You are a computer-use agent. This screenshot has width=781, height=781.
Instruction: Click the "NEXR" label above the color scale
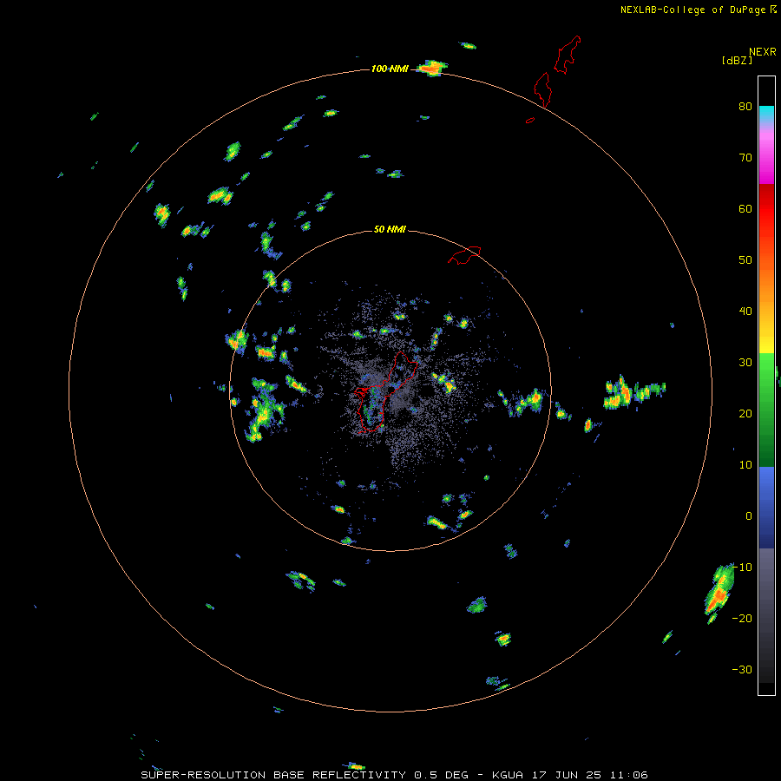click(x=762, y=52)
